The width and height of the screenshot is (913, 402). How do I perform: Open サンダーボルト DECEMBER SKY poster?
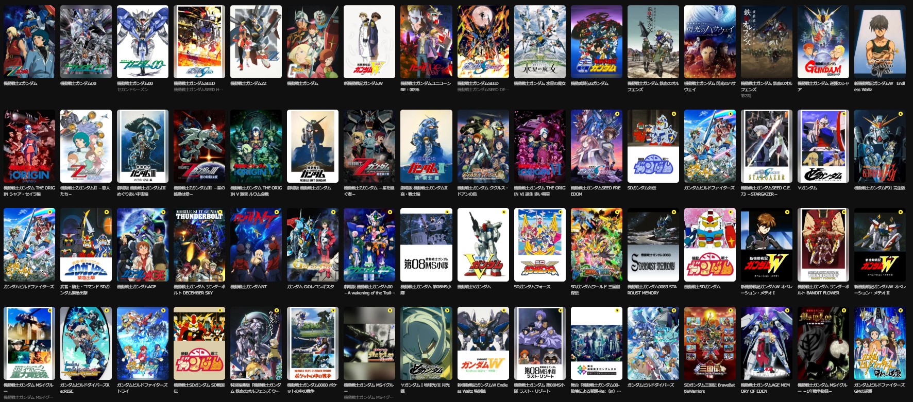199,244
